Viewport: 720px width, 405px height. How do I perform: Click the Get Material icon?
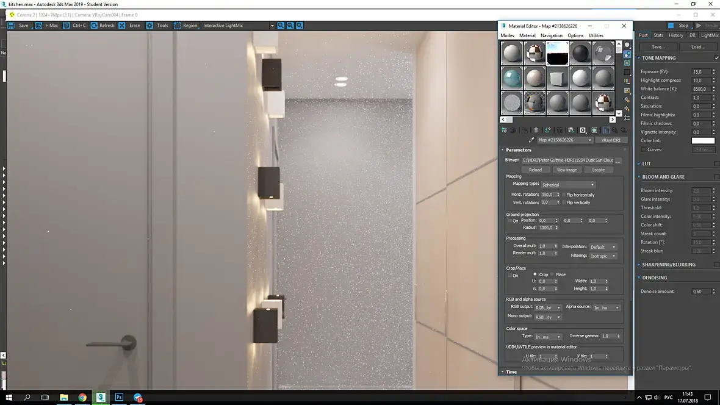pos(504,131)
